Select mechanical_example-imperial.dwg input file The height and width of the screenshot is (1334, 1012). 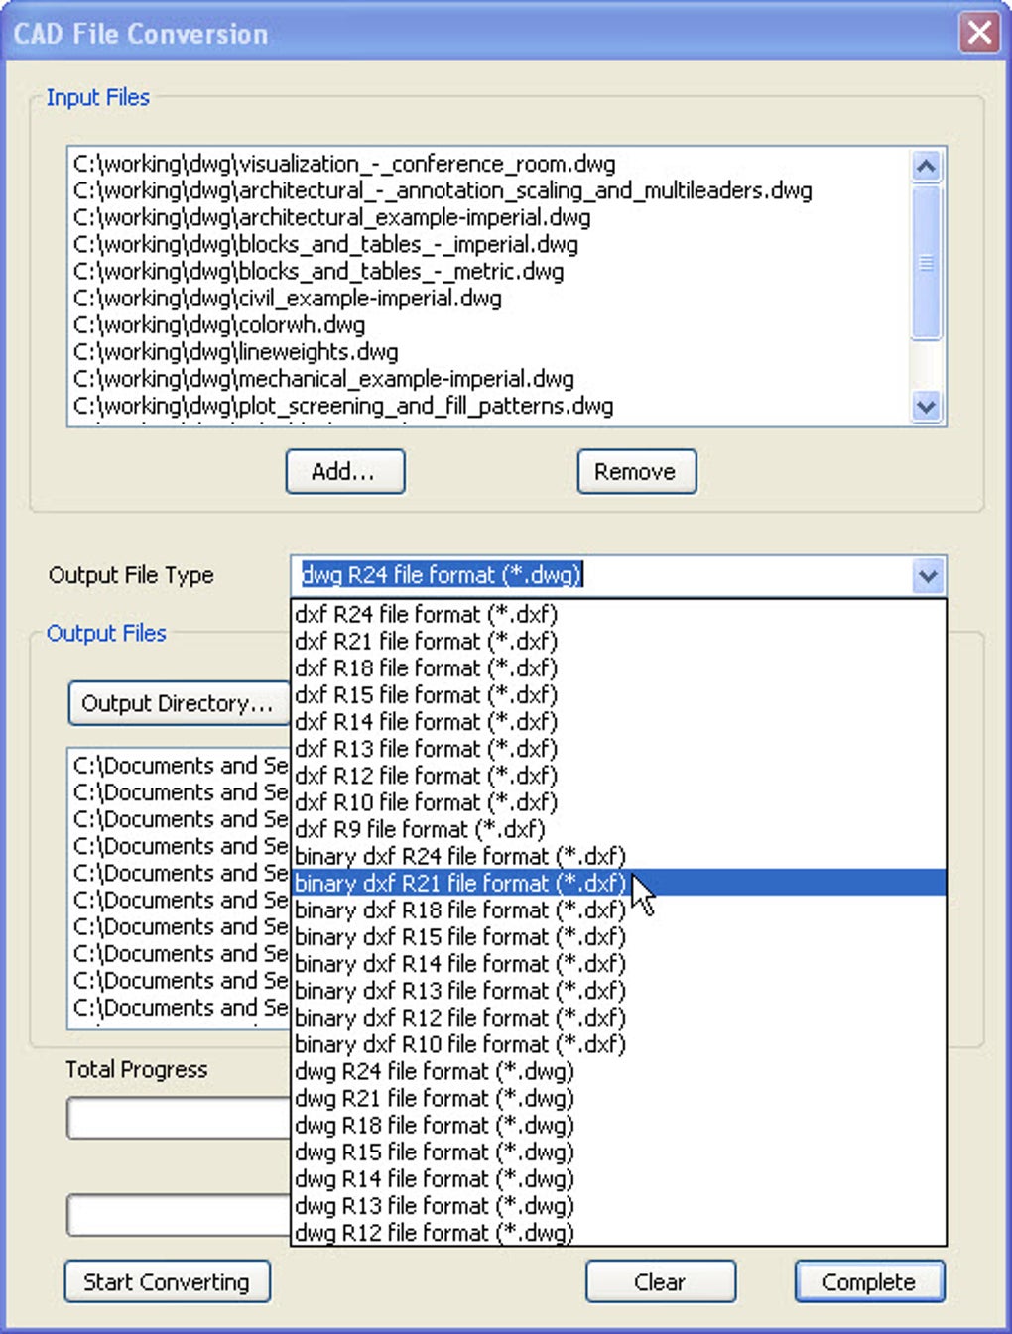point(489,378)
